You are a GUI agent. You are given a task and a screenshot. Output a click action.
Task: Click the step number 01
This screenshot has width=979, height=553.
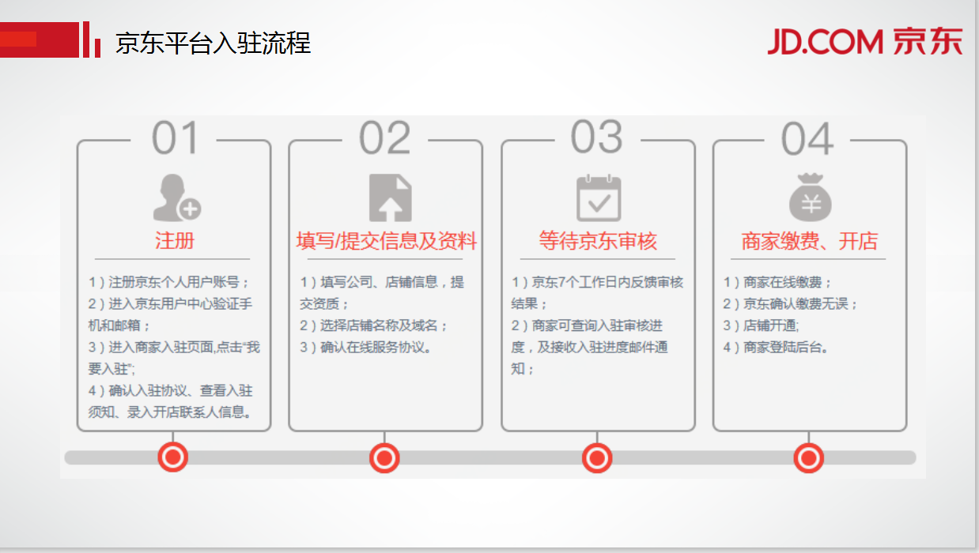click(175, 139)
